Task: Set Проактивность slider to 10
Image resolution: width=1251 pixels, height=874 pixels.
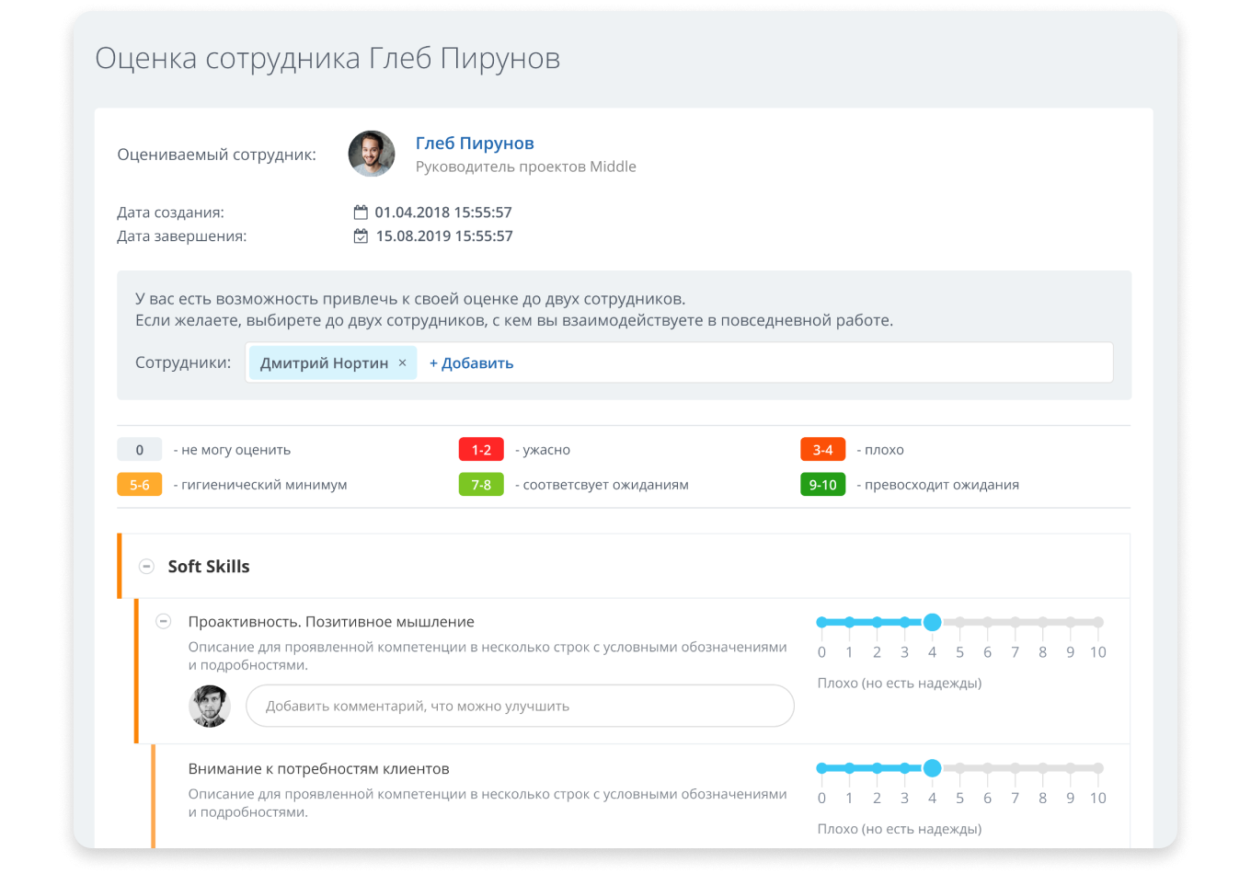Action: (x=1097, y=623)
